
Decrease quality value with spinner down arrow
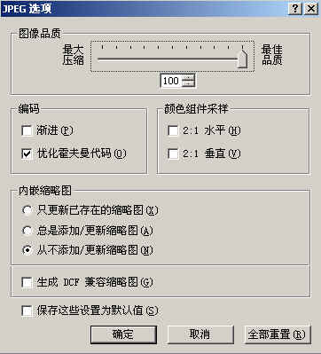pyautogui.click(x=188, y=84)
